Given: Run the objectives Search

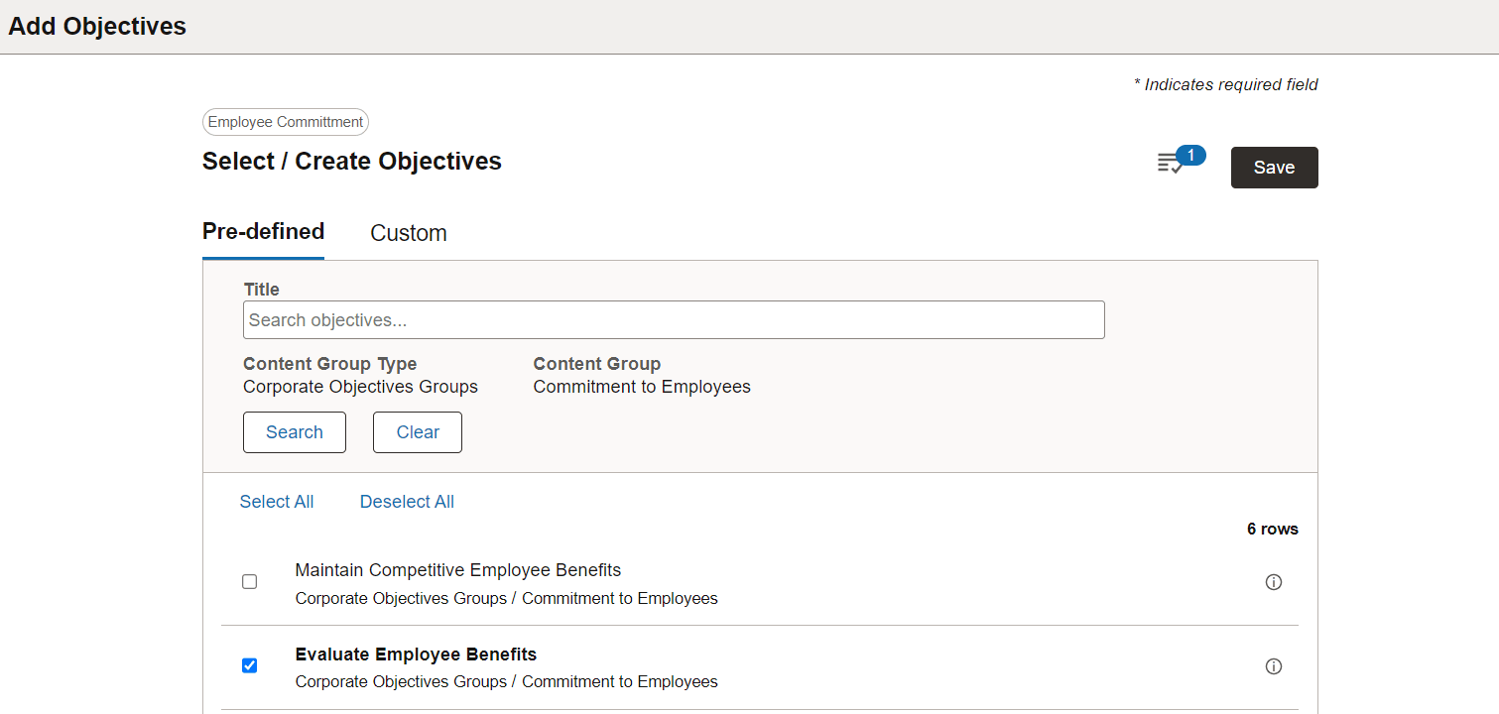Looking at the screenshot, I should (x=294, y=431).
